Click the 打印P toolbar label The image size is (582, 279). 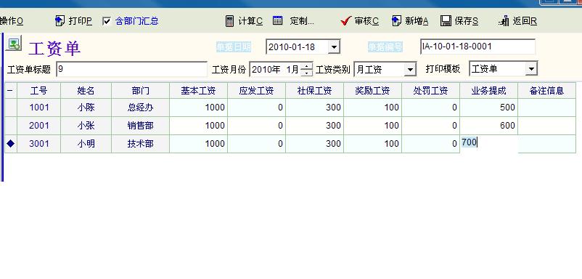click(80, 21)
